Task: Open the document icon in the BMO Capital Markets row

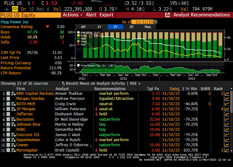Action: click(8, 94)
